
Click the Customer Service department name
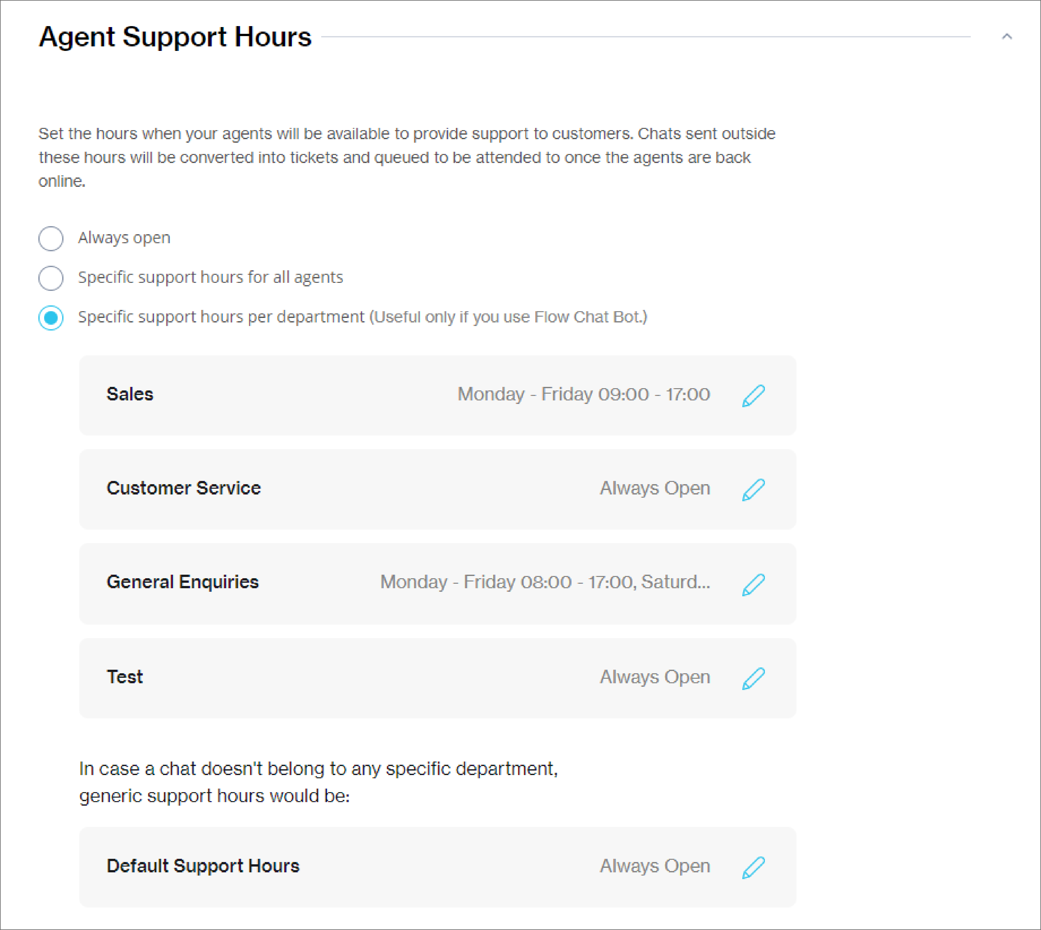click(183, 488)
